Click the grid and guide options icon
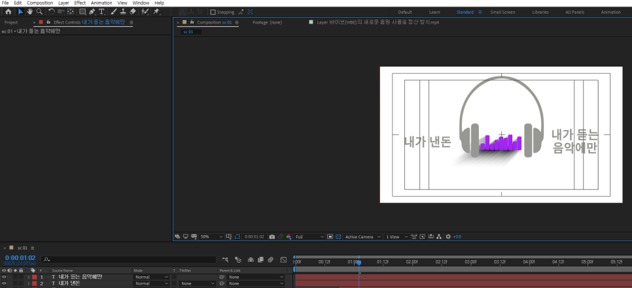The image size is (632, 288). coord(228,237)
